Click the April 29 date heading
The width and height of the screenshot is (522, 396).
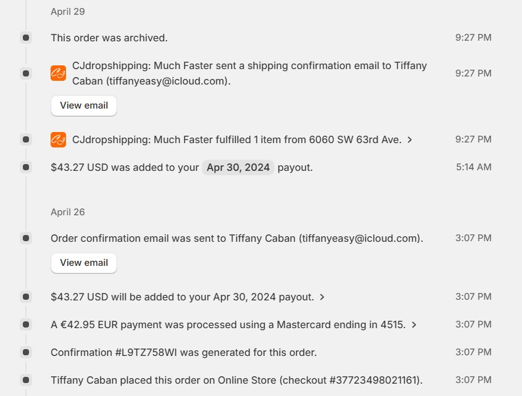tap(68, 12)
